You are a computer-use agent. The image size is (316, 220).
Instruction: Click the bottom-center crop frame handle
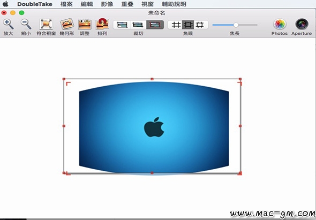152,173
